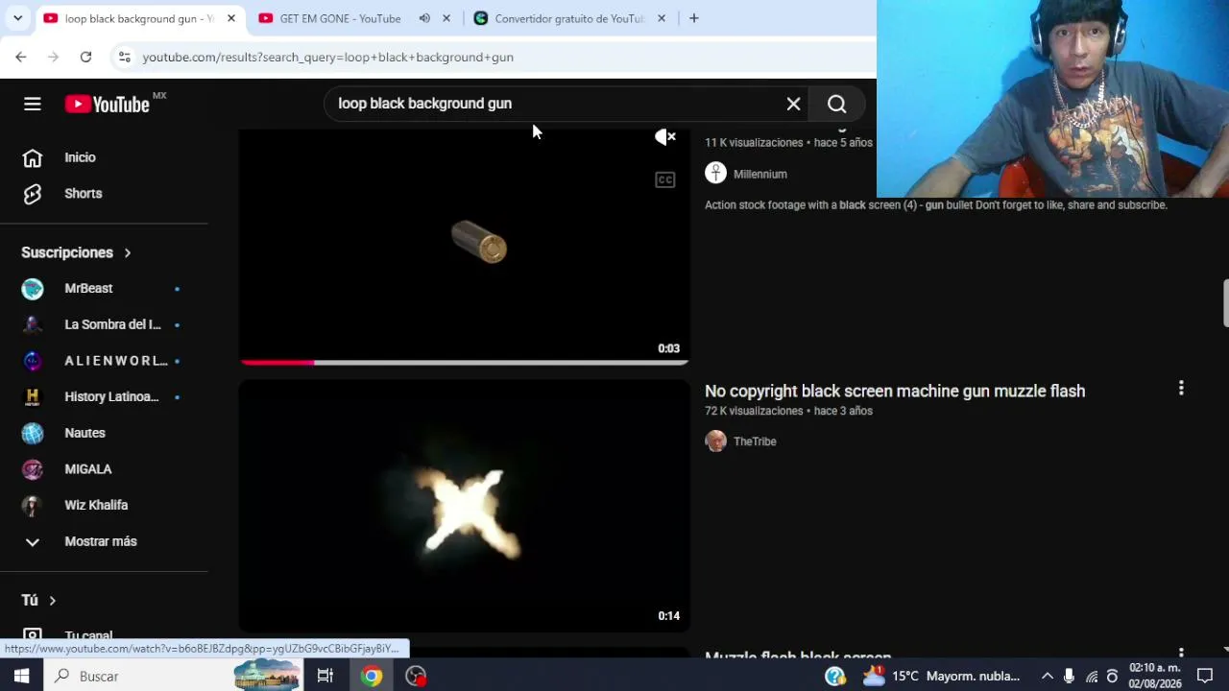Open Chrome from the taskbar
Viewport: 1229px width, 691px height.
pyautogui.click(x=372, y=676)
